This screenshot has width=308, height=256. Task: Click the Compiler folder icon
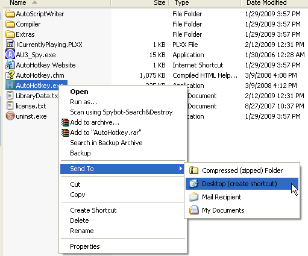[10, 24]
